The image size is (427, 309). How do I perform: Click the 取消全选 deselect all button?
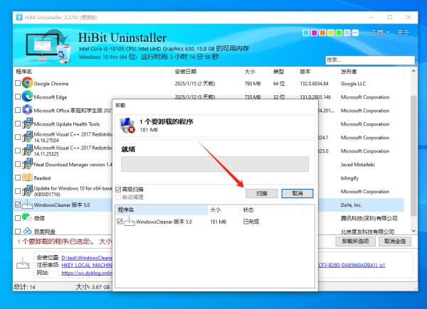click(395, 242)
